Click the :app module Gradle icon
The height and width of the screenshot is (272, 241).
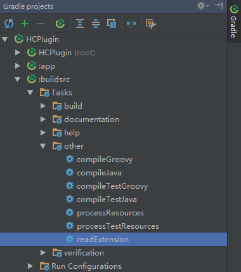point(32,66)
